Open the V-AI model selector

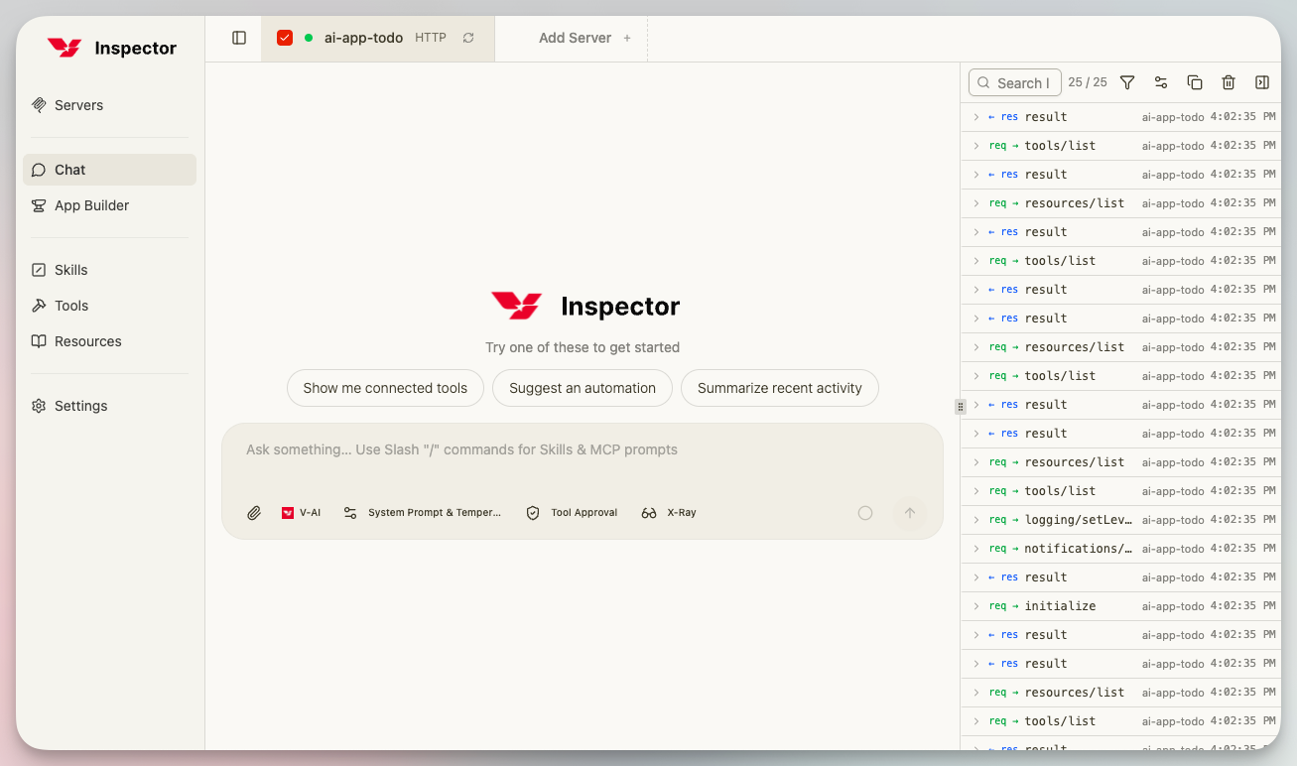301,513
